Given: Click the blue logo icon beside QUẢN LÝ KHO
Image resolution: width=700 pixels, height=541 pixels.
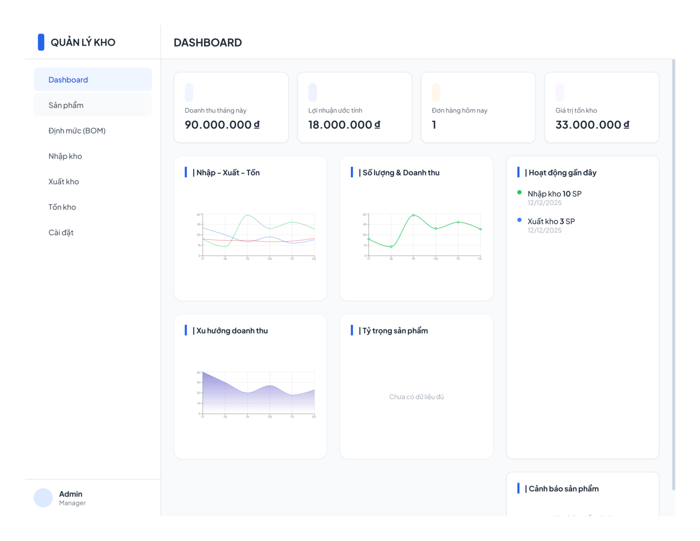Looking at the screenshot, I should coord(41,42).
